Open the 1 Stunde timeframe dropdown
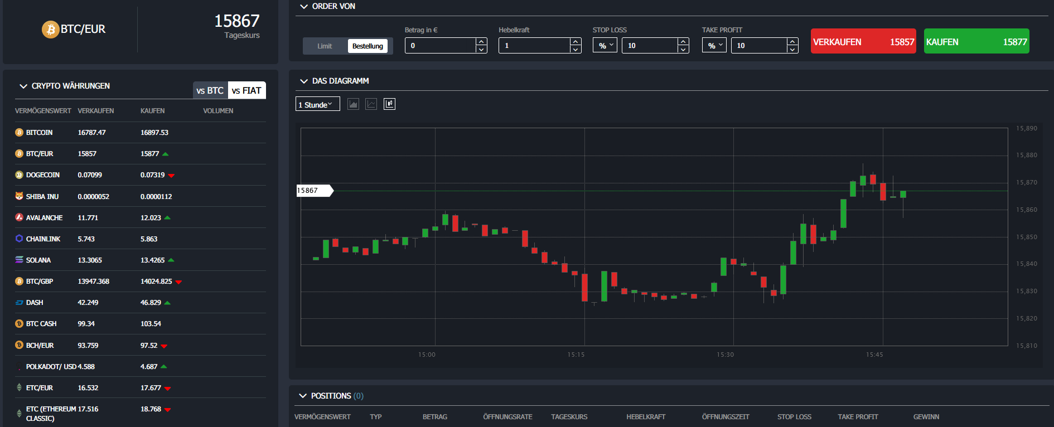The width and height of the screenshot is (1054, 427). click(317, 104)
